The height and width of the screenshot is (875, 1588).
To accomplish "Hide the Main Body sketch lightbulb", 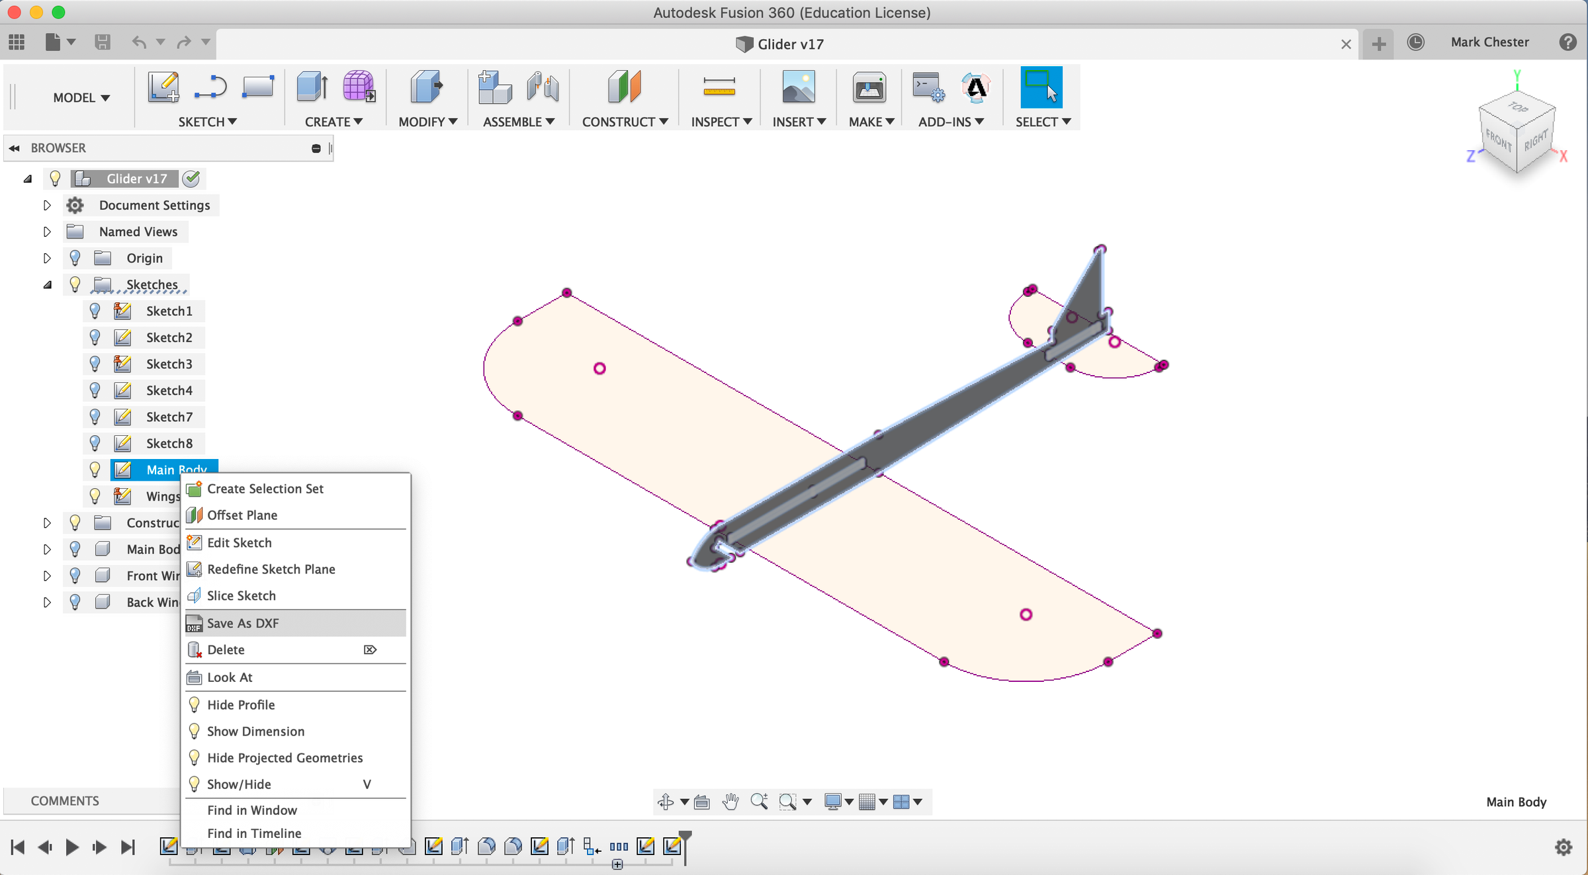I will point(95,470).
